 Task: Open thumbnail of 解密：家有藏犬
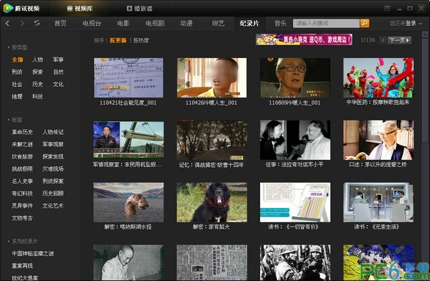tap(211, 202)
